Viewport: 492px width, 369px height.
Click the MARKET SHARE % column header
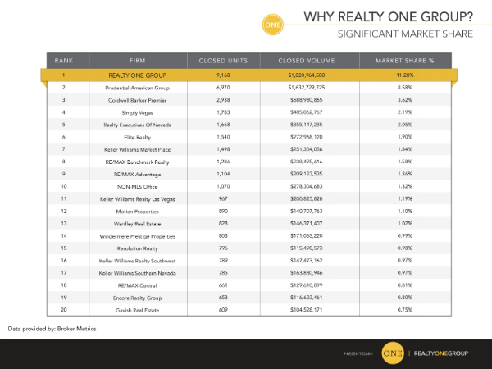click(x=405, y=61)
